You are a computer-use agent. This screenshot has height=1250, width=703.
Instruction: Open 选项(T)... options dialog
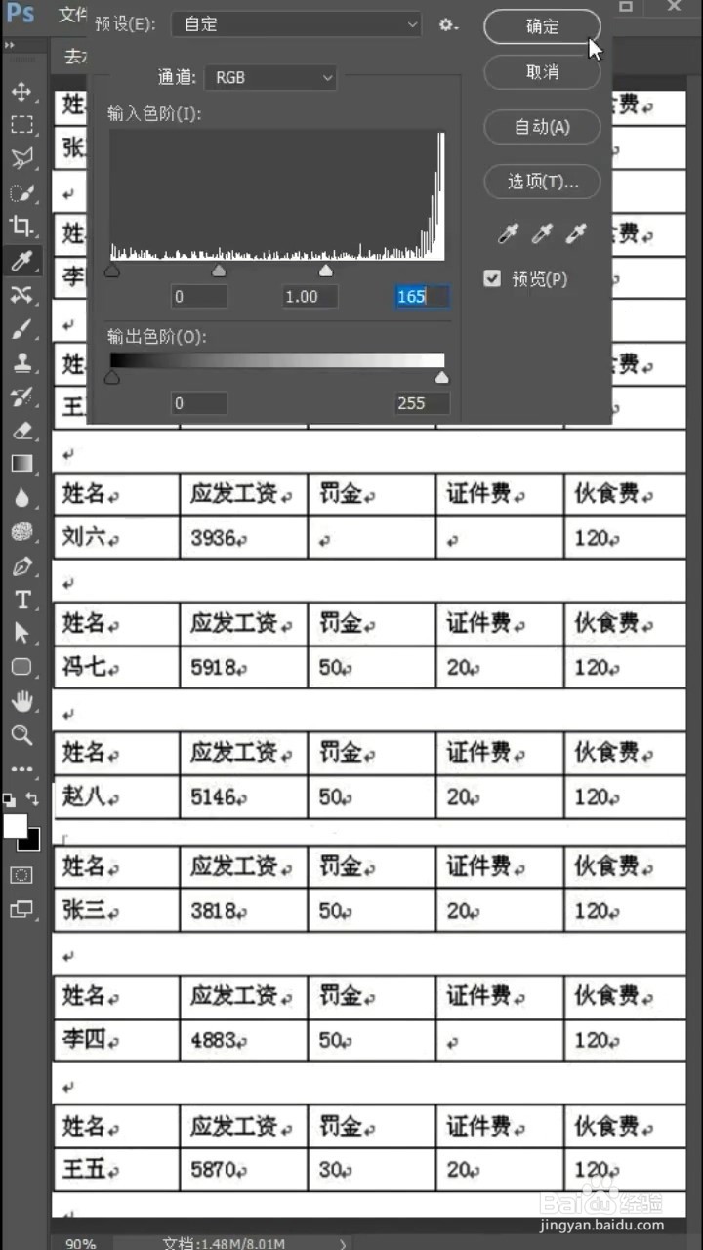(x=542, y=182)
